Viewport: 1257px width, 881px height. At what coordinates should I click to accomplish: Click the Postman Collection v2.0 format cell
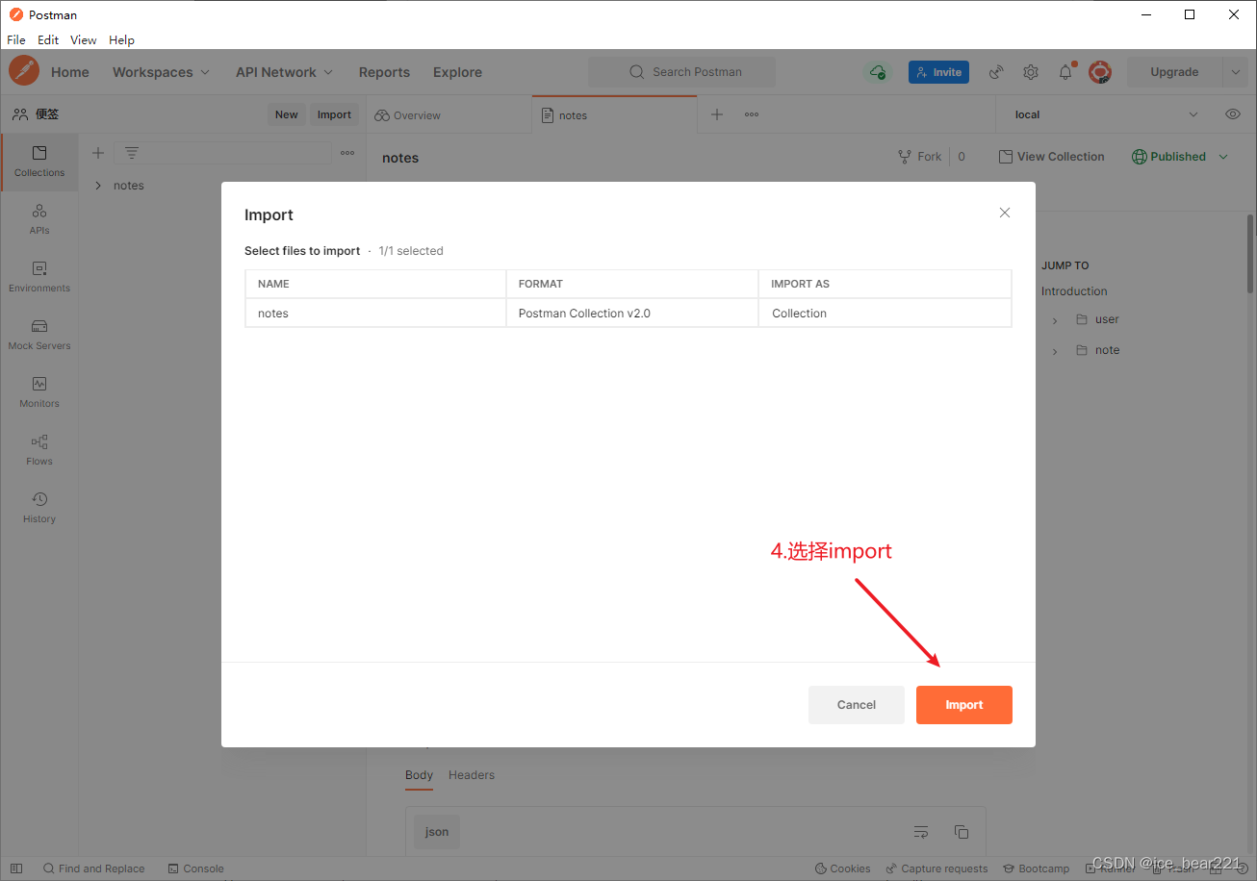tap(632, 314)
